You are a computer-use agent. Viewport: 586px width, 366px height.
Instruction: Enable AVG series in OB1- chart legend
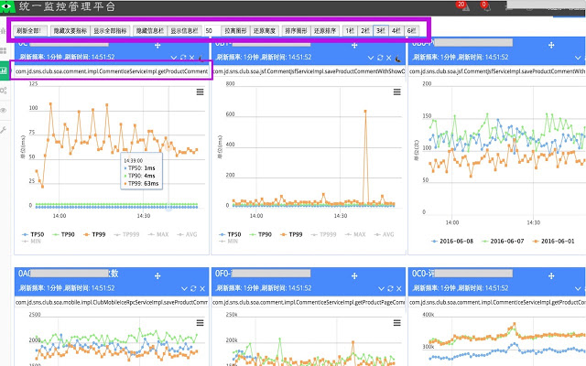(x=385, y=234)
